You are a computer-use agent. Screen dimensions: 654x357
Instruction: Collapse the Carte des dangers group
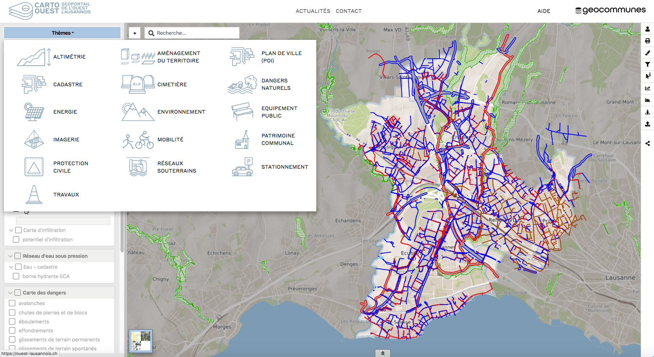(10, 293)
